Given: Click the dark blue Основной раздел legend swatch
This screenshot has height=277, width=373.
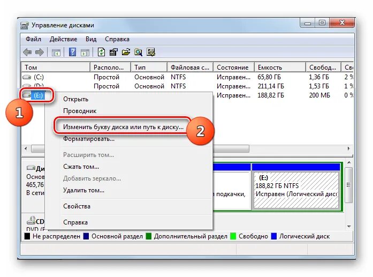Looking at the screenshot, I should (86, 236).
